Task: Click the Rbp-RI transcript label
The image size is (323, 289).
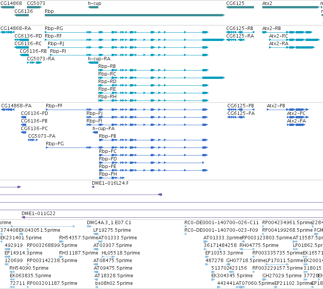Action: [x=58, y=51]
